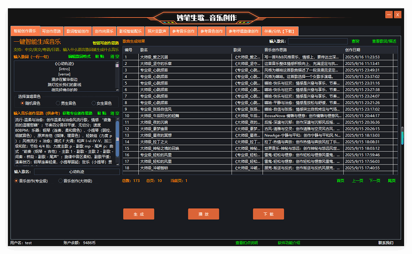
Task: Go to 伴奏/分轨【下载】 tab
Action: pos(279,32)
